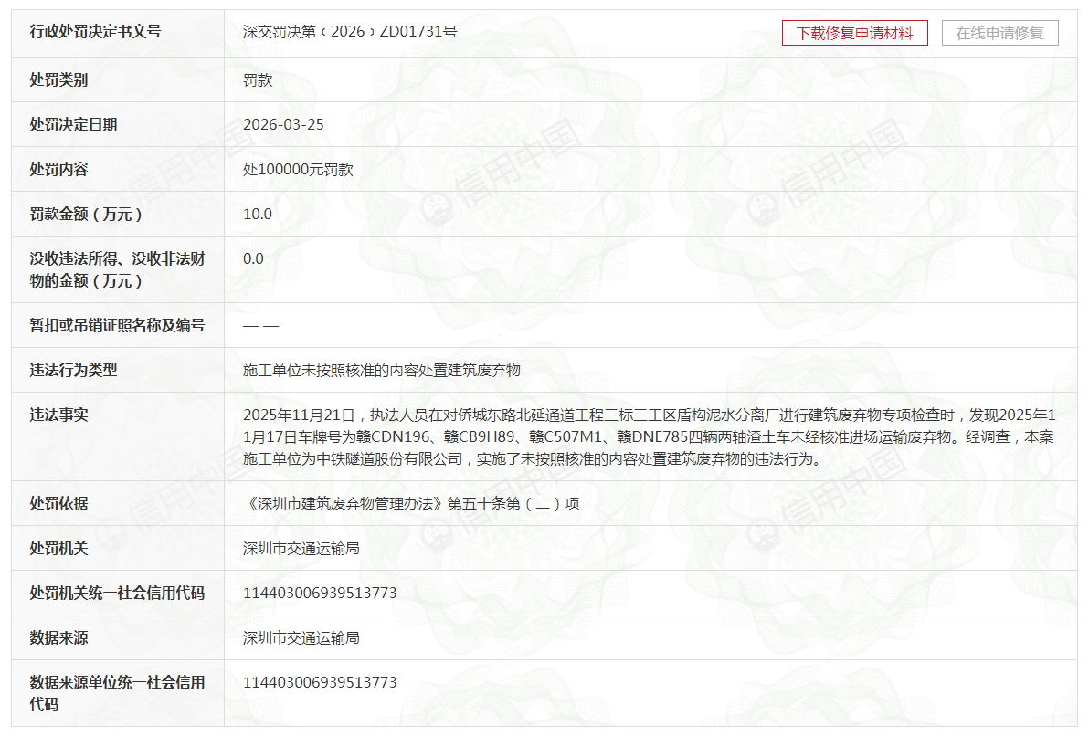1089x736 pixels.
Task: Click the 下载修复申请材料 button
Action: point(854,33)
